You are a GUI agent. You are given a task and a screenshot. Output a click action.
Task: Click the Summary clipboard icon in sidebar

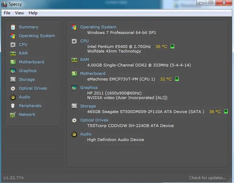(13, 27)
